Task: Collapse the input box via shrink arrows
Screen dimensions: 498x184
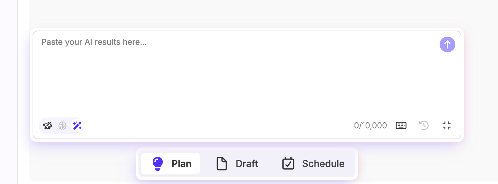Action: 446,126
